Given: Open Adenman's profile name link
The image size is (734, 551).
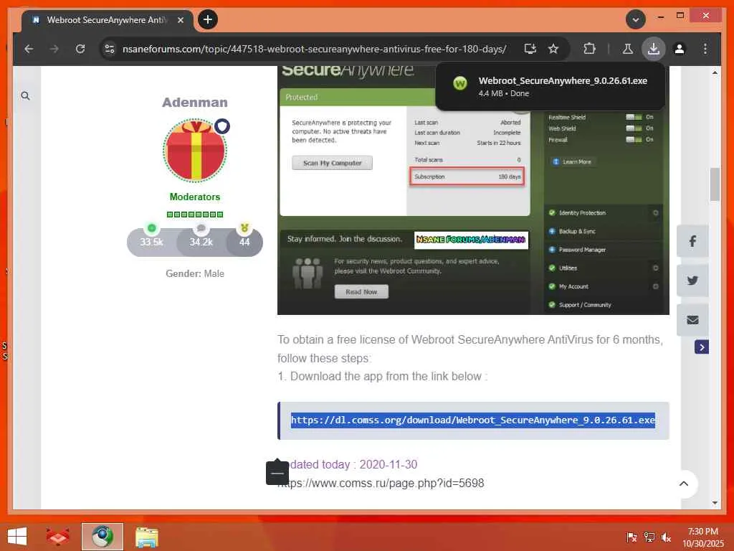Looking at the screenshot, I should point(195,102).
